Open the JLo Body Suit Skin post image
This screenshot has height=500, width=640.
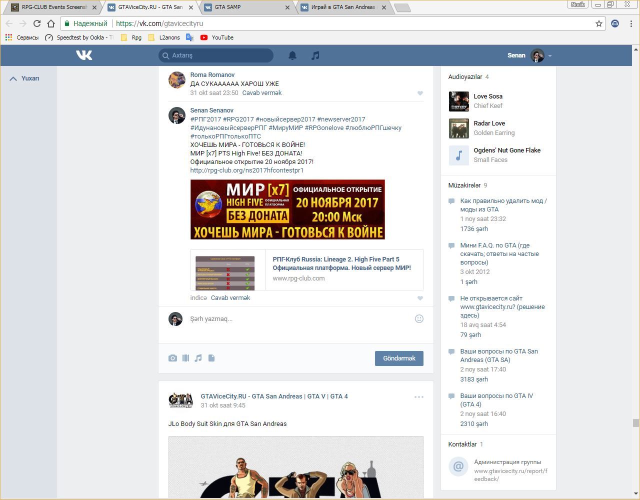[296, 467]
